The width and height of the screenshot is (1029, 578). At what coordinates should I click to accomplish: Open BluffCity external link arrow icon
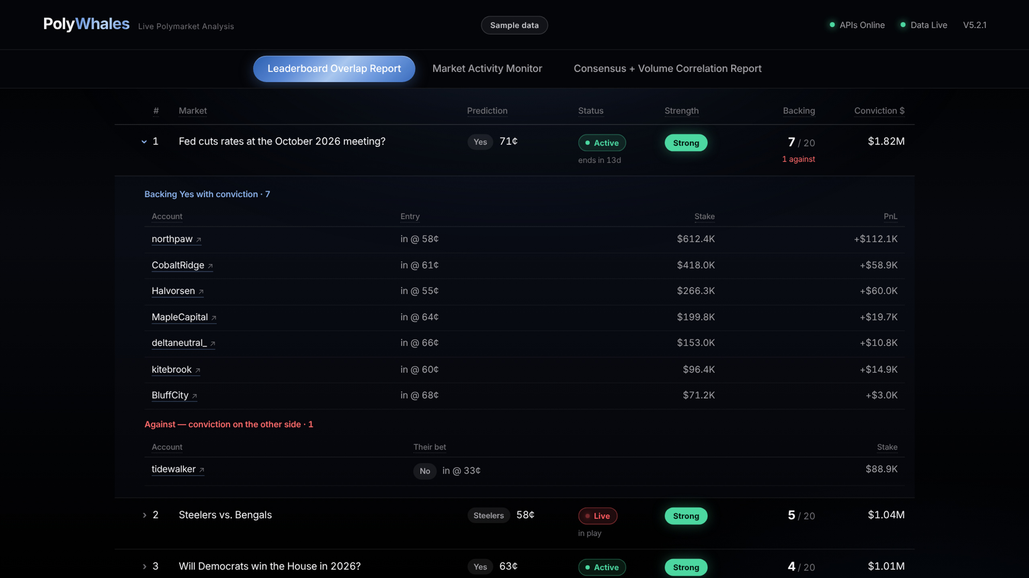195,396
